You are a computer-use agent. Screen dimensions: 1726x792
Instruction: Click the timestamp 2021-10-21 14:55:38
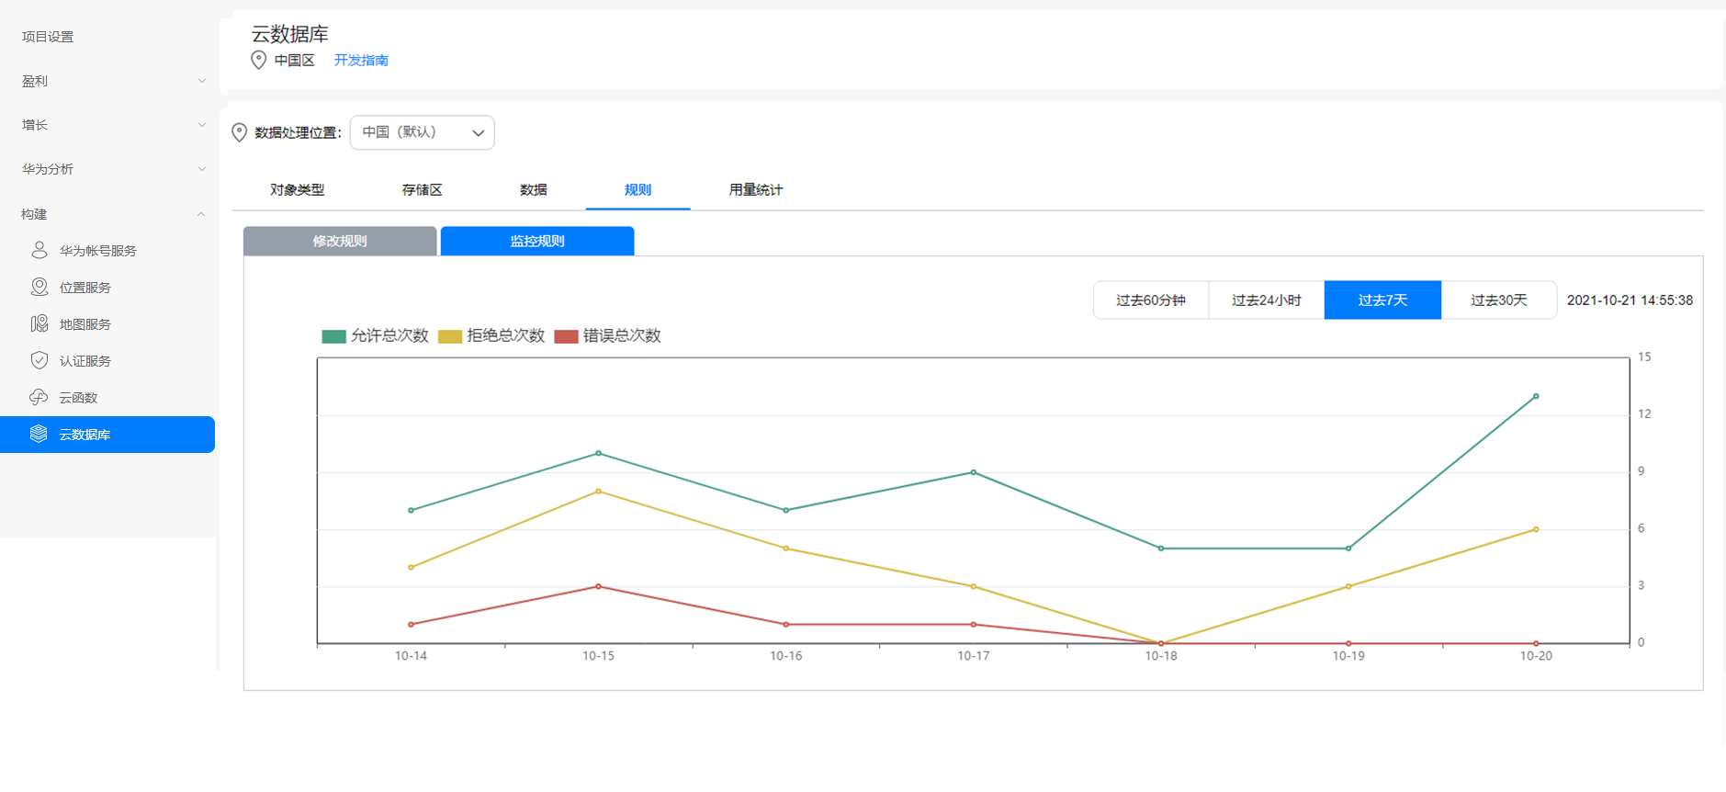click(x=1630, y=300)
